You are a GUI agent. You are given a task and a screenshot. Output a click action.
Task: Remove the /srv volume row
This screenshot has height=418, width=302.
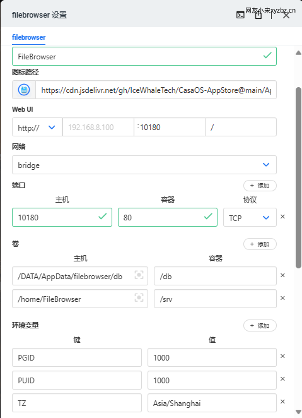(282, 298)
